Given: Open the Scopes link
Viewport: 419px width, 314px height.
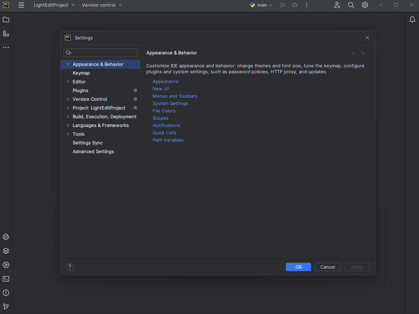Looking at the screenshot, I should (x=161, y=118).
